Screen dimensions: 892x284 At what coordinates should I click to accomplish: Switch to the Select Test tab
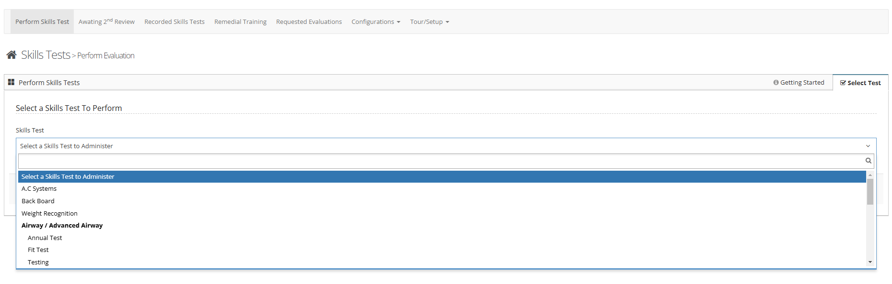pos(860,83)
